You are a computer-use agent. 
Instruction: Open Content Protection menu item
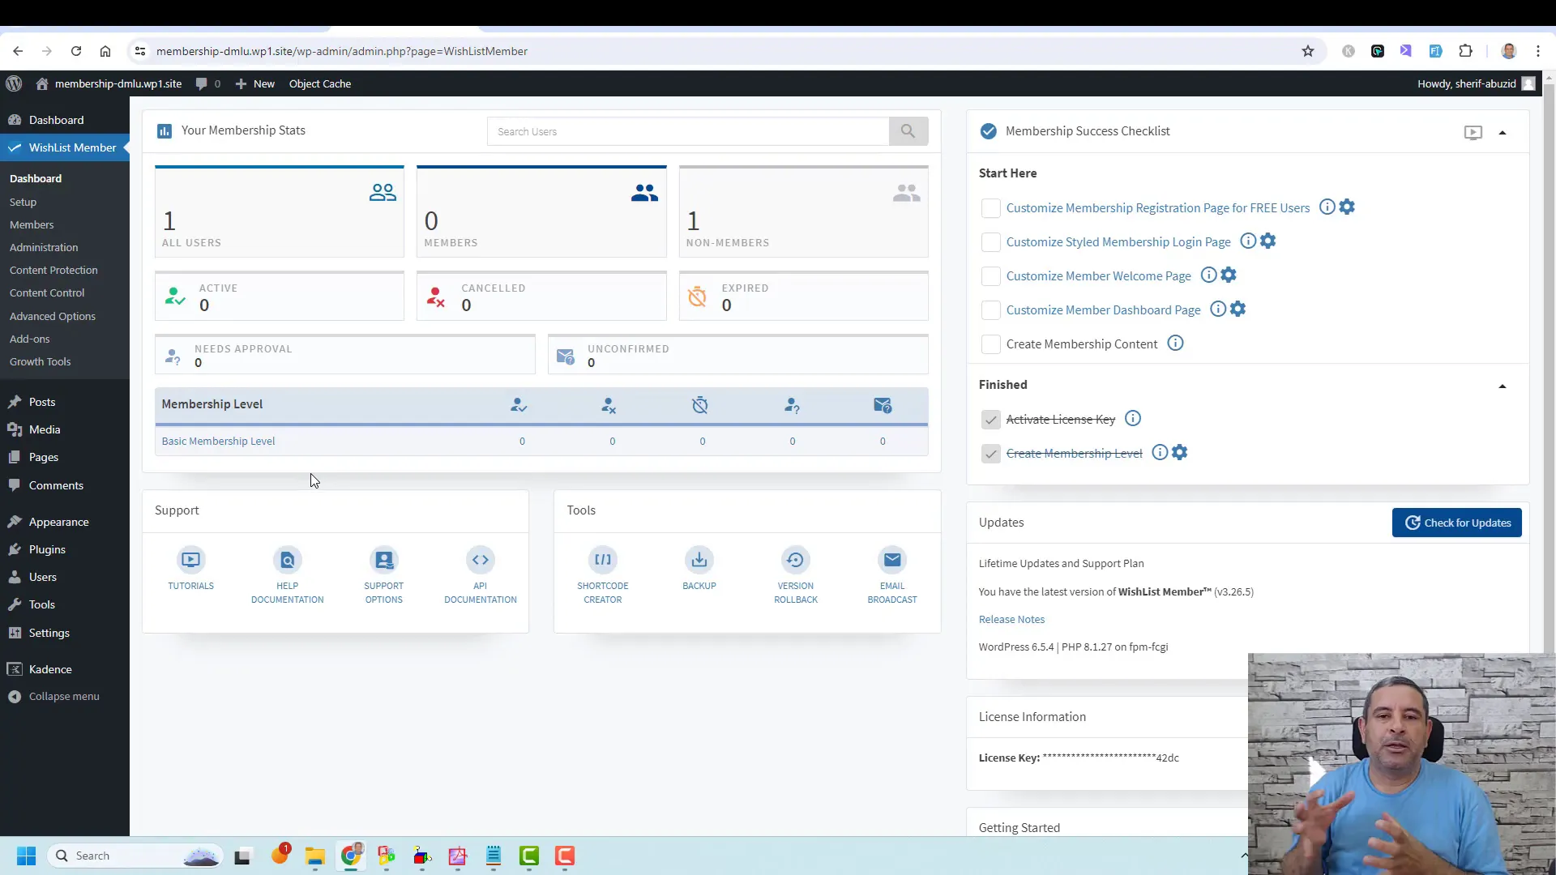tap(53, 269)
